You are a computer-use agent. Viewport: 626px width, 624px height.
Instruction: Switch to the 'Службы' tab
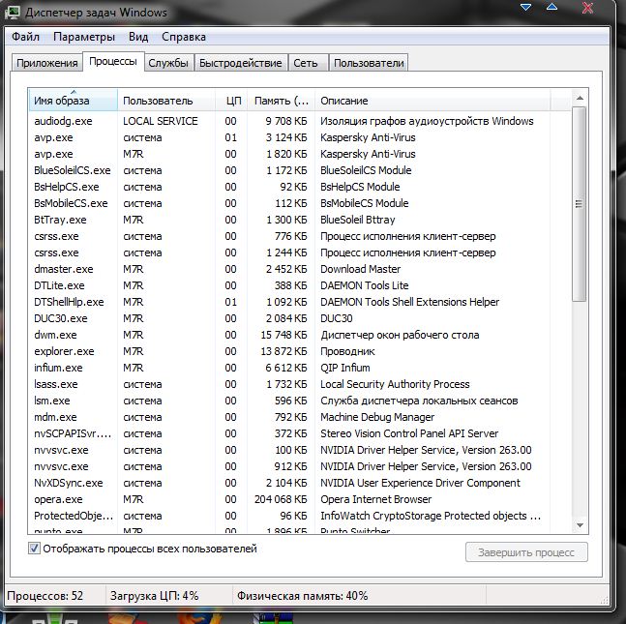[x=168, y=63]
